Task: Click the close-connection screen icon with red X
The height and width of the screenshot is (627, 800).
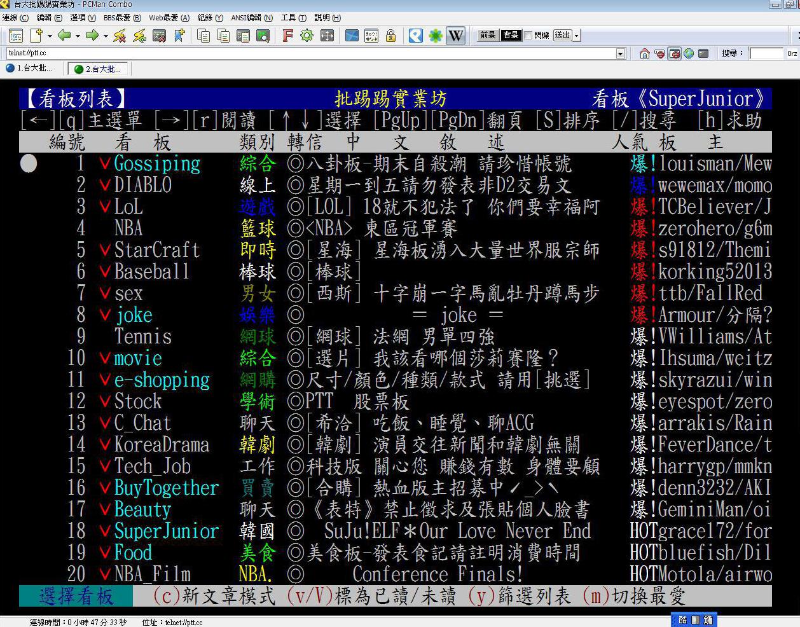Action: coord(160,36)
